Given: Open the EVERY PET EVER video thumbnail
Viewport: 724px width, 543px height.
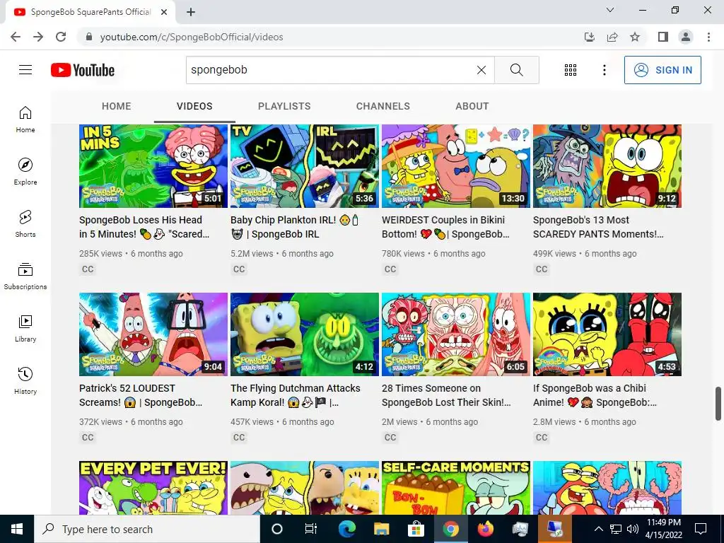Looking at the screenshot, I should pos(153,488).
